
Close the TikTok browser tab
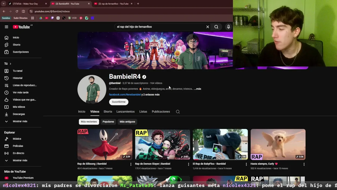tap(46, 4)
